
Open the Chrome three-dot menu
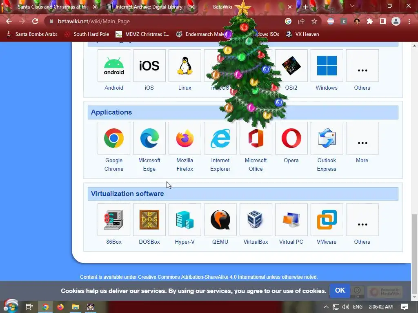409,21
